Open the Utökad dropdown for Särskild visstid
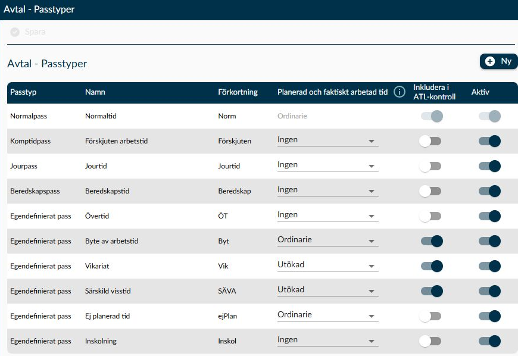 tap(327, 291)
